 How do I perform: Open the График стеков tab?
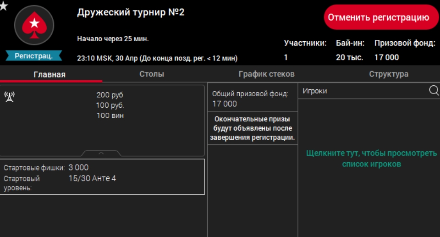[266, 74]
